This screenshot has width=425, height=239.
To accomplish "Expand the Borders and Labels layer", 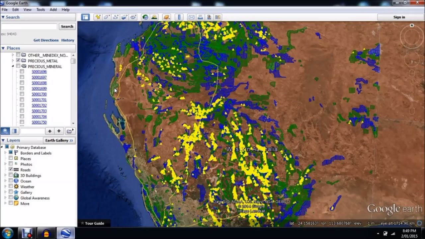I will click(5, 153).
